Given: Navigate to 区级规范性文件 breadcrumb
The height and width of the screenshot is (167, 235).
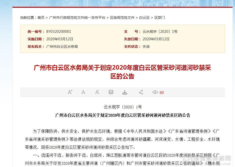Looking at the screenshot, I should [x=122, y=18].
